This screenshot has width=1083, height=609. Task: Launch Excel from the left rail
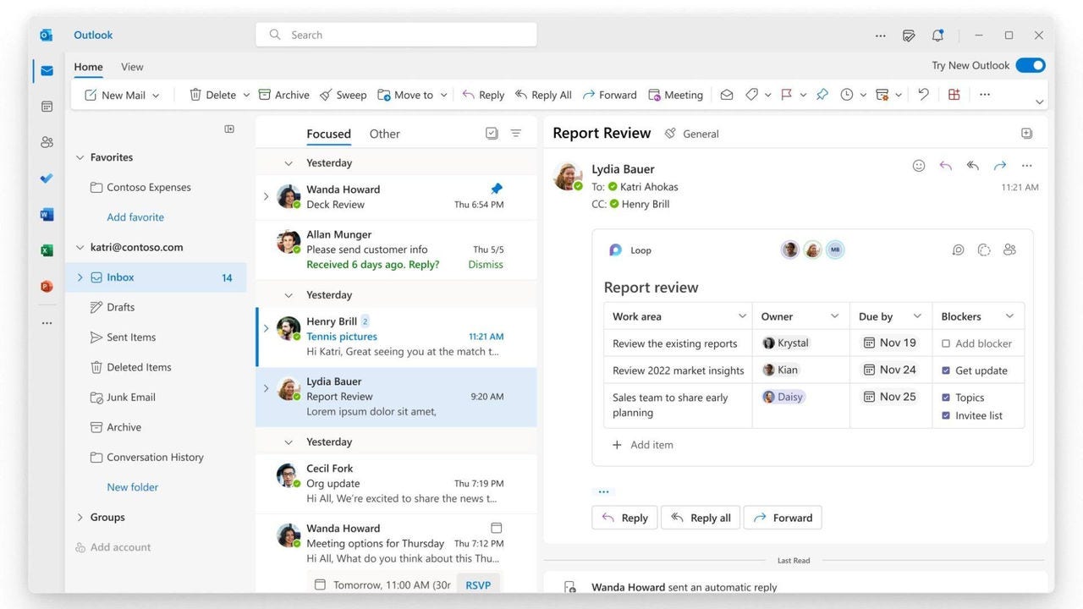pos(47,250)
